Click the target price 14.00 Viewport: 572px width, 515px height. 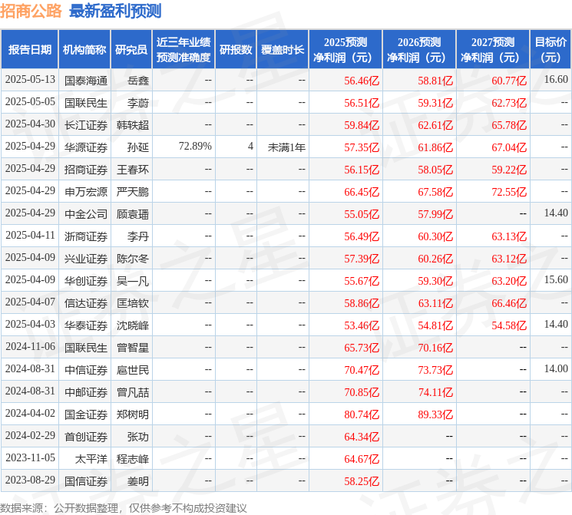(x=556, y=368)
